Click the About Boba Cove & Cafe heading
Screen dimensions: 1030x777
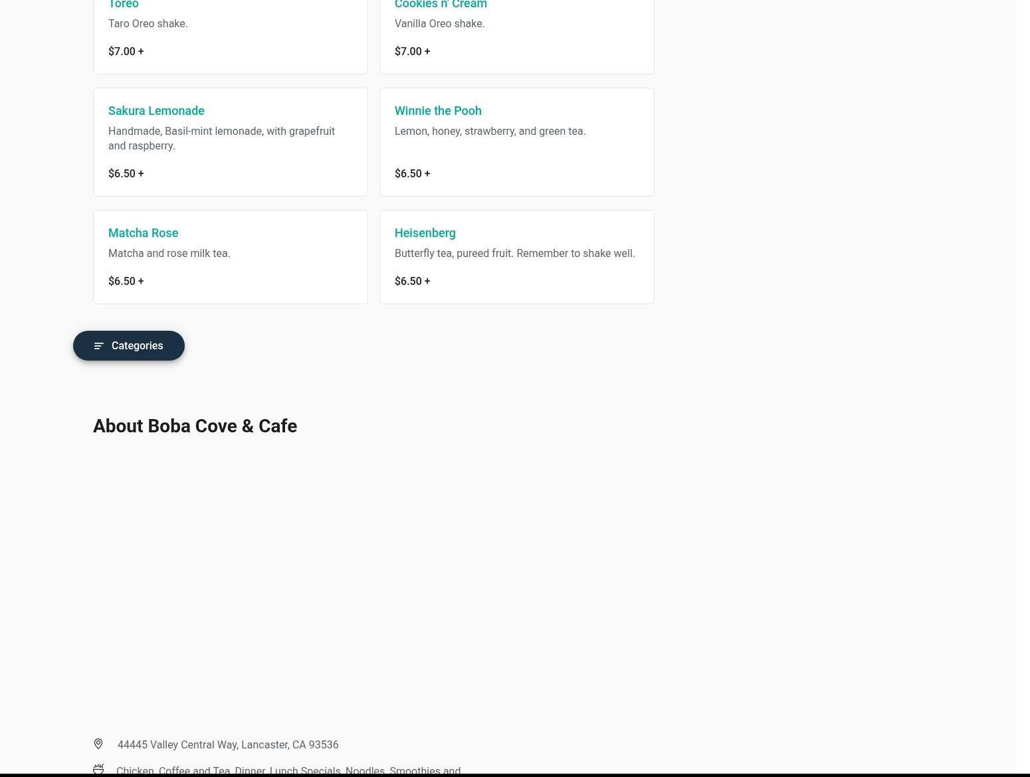pyautogui.click(x=195, y=426)
